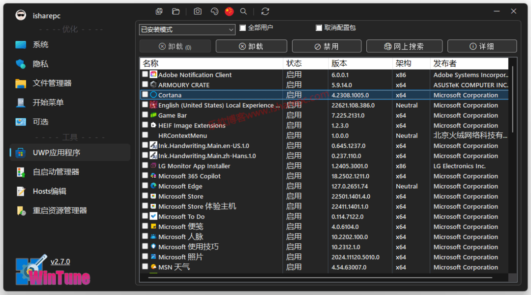Click the Microsoft 照片 app icon
Screen dimensions: 531x295
[153, 257]
